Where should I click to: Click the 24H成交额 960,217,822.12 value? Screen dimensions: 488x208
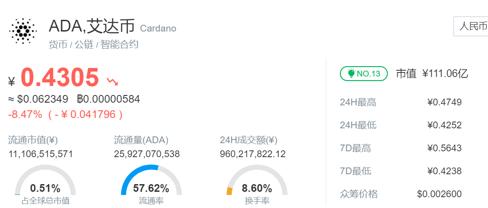coord(253,154)
